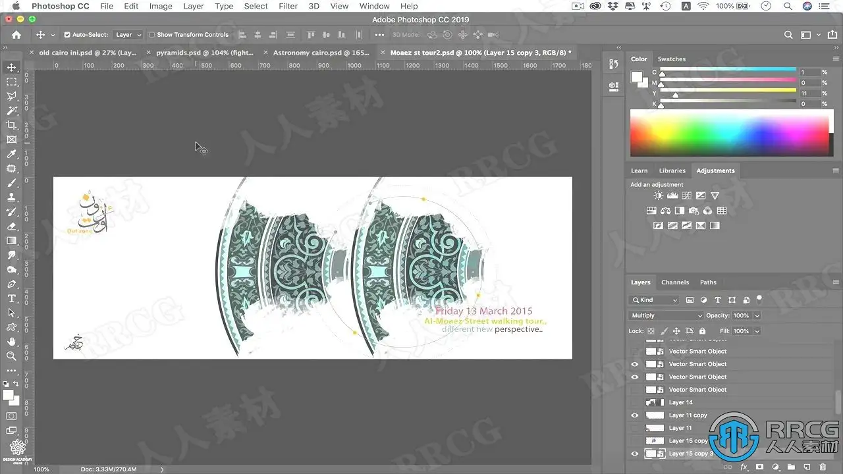Show Layer 11 visibility

[635, 428]
